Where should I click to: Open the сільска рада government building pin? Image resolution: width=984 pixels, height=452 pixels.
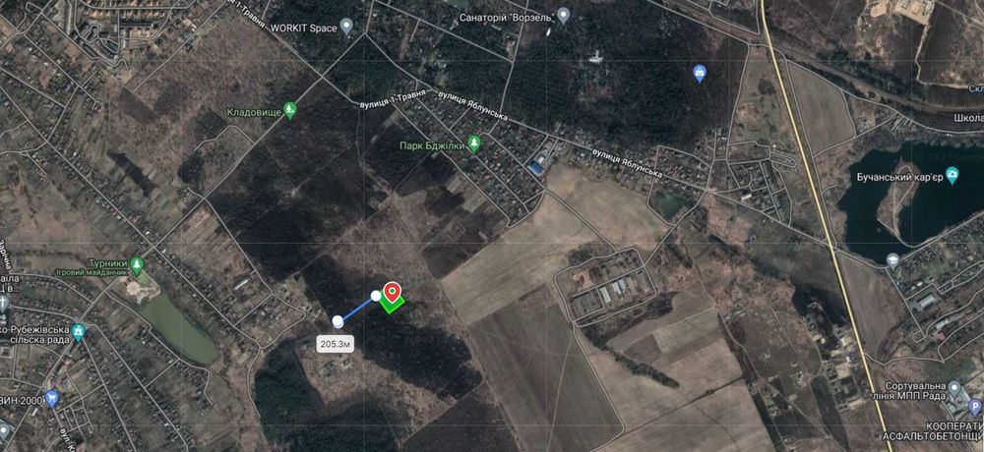tap(78, 332)
